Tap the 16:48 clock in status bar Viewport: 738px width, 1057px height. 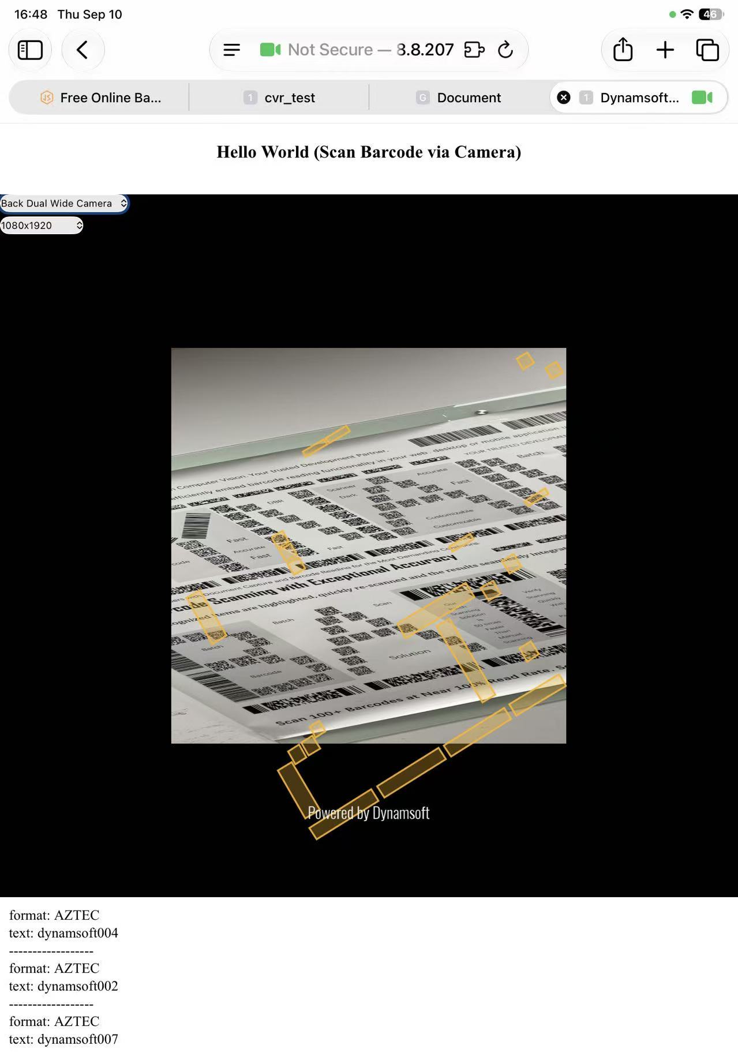tap(31, 14)
